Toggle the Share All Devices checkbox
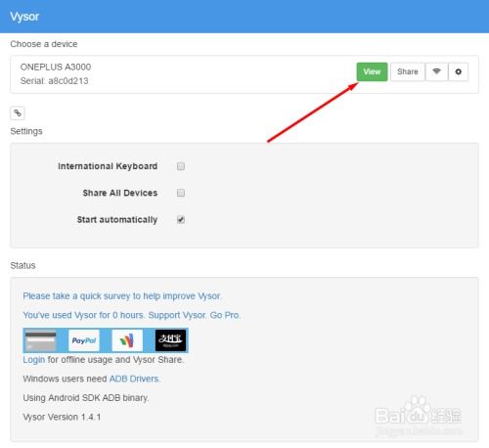Screen dimensions: 489x448 point(181,193)
